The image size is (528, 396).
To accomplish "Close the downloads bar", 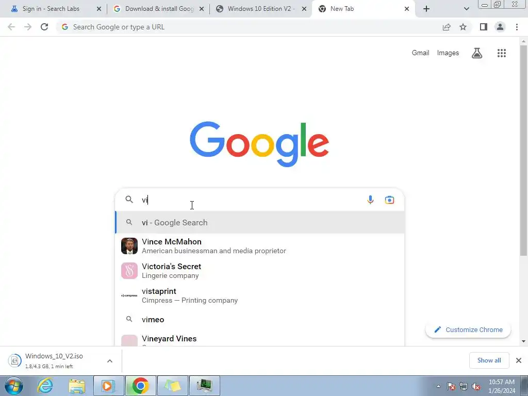I will [x=519, y=360].
